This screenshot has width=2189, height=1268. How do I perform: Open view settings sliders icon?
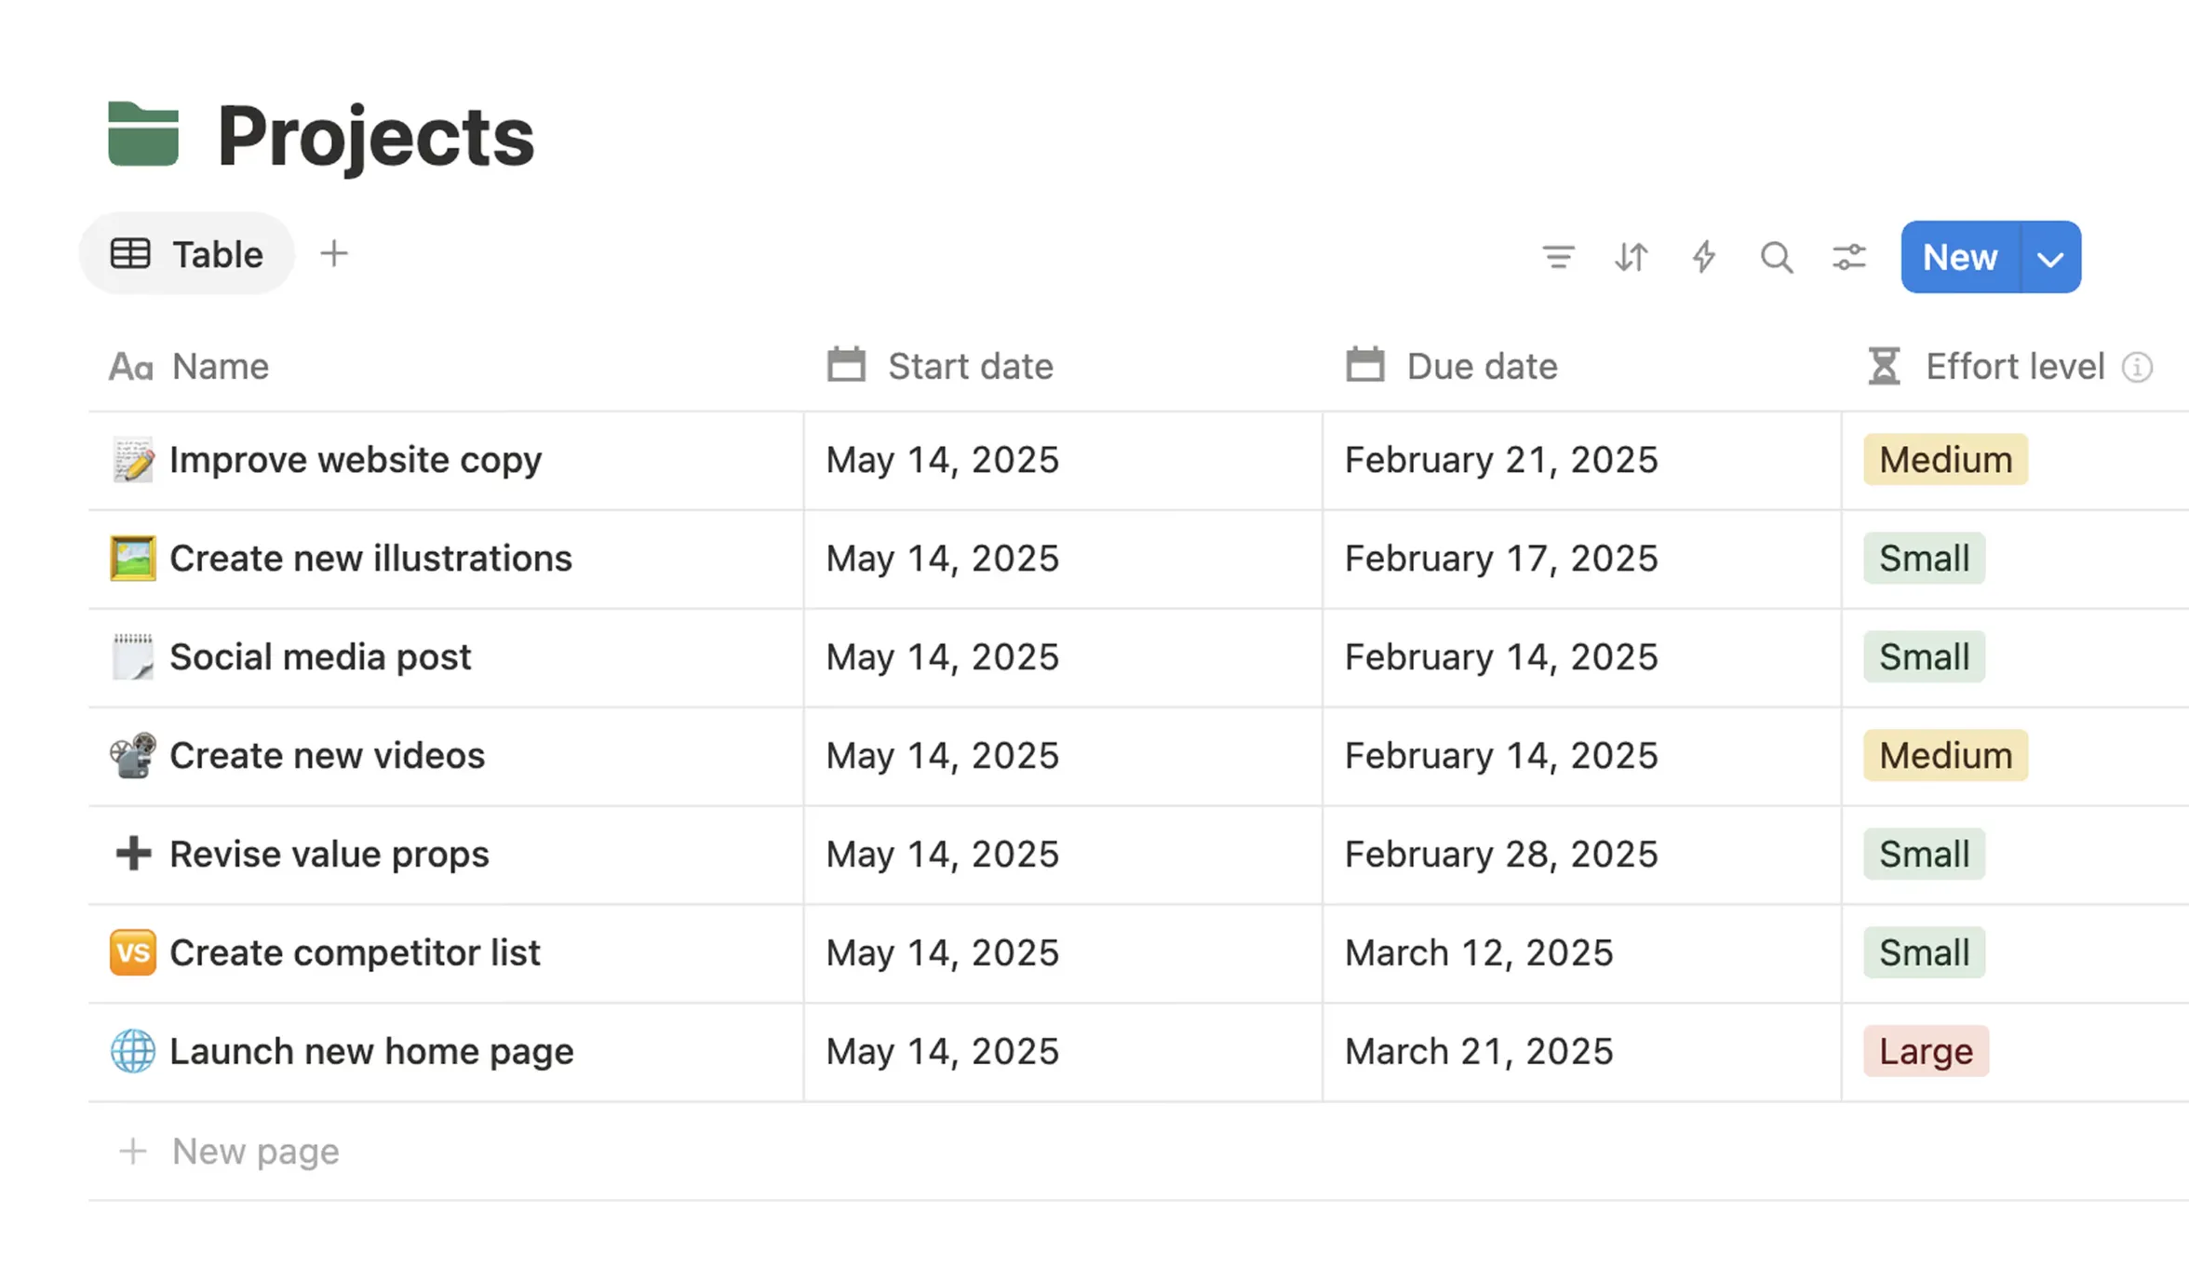point(1848,256)
